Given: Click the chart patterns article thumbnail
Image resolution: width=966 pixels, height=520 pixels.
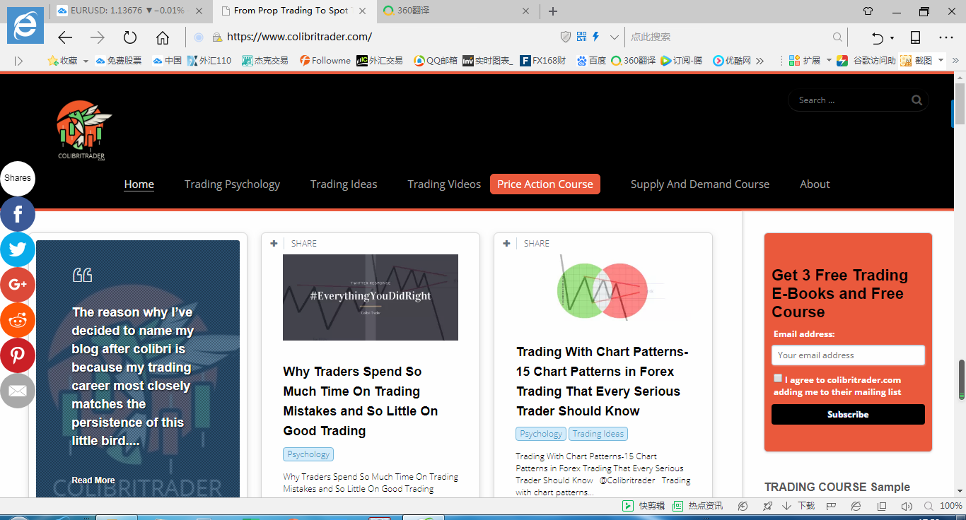Looking at the screenshot, I should pyautogui.click(x=603, y=290).
